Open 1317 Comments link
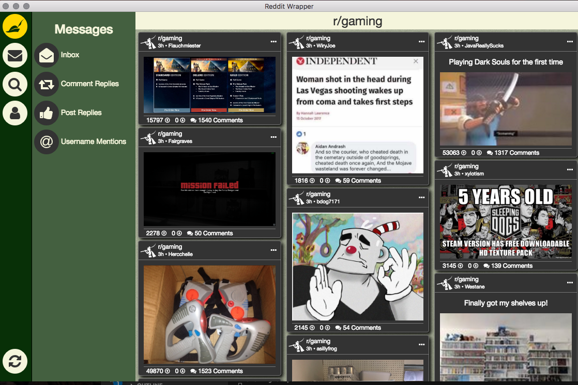Screen dimensions: 578x385 (513, 153)
